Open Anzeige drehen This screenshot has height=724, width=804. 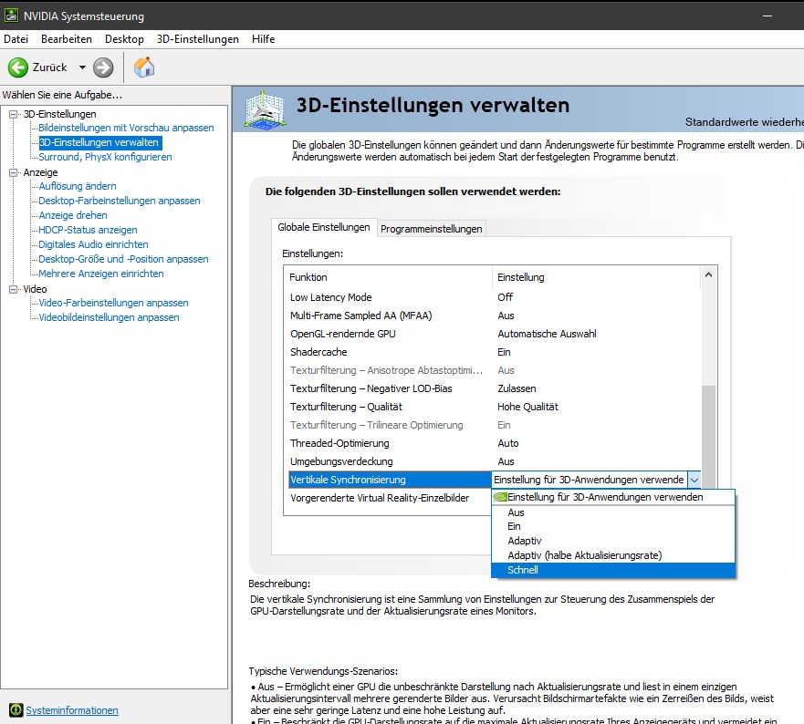coord(73,215)
